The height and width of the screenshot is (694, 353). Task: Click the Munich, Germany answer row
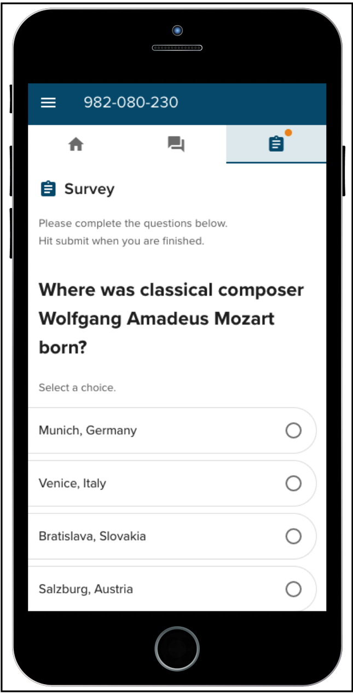(x=164, y=431)
